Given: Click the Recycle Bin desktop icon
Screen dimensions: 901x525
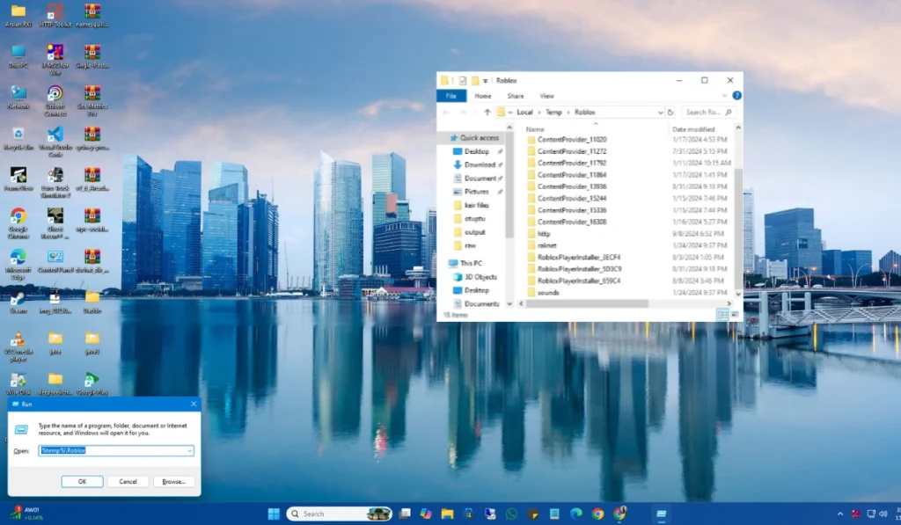Looking at the screenshot, I should (x=18, y=135).
